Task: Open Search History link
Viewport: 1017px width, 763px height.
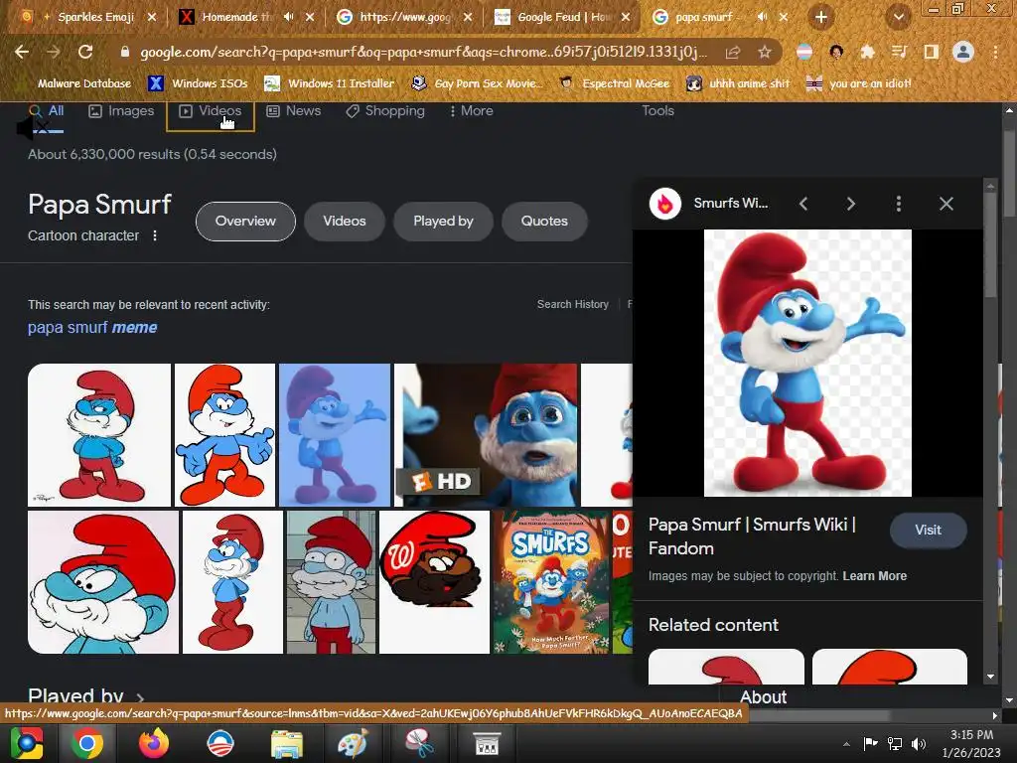Action: [x=573, y=304]
